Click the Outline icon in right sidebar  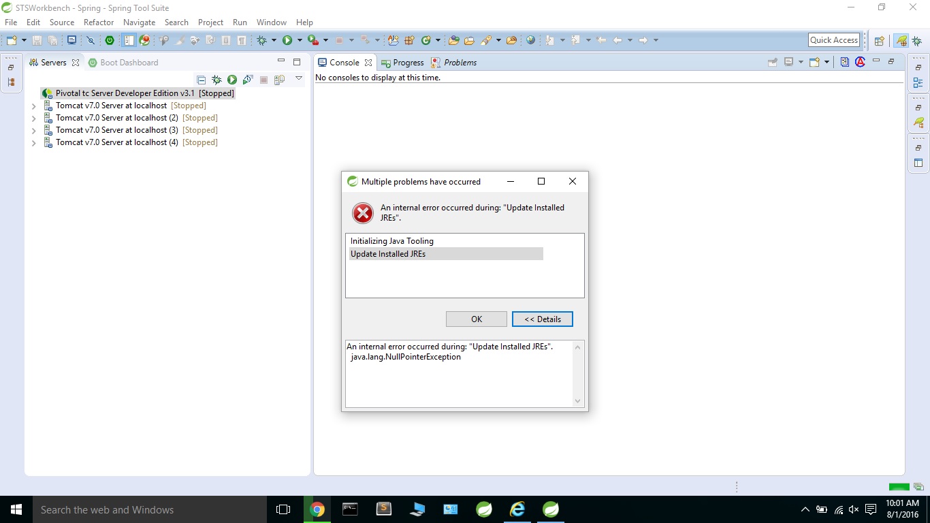(x=918, y=83)
